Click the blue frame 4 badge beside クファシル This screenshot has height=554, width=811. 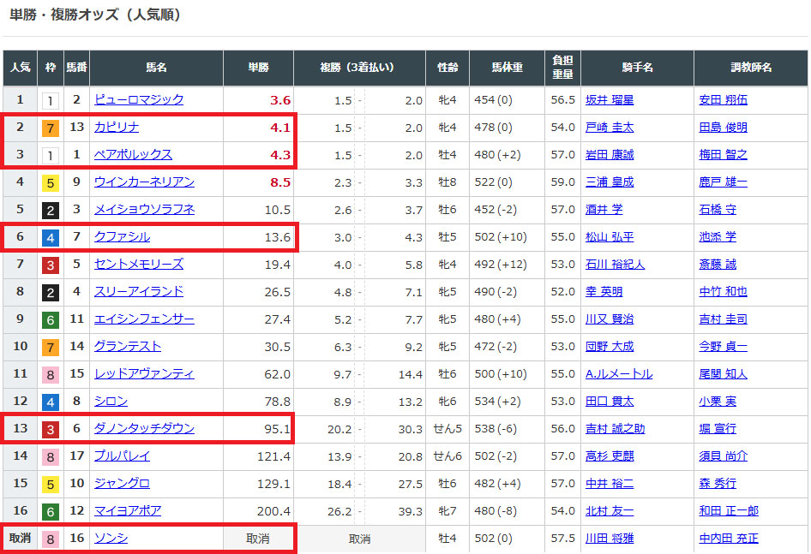[51, 237]
